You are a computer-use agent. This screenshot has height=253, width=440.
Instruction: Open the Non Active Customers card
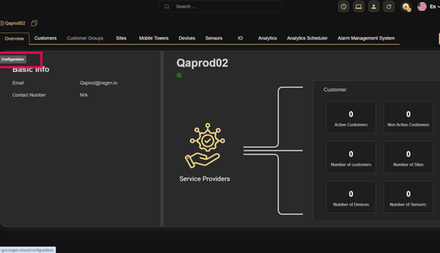408,117
